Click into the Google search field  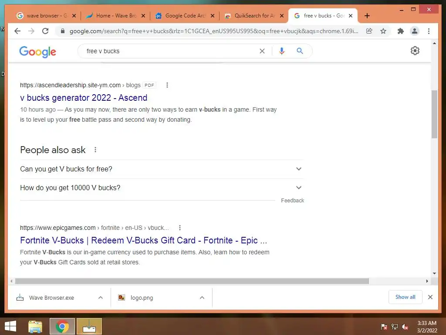(171, 51)
